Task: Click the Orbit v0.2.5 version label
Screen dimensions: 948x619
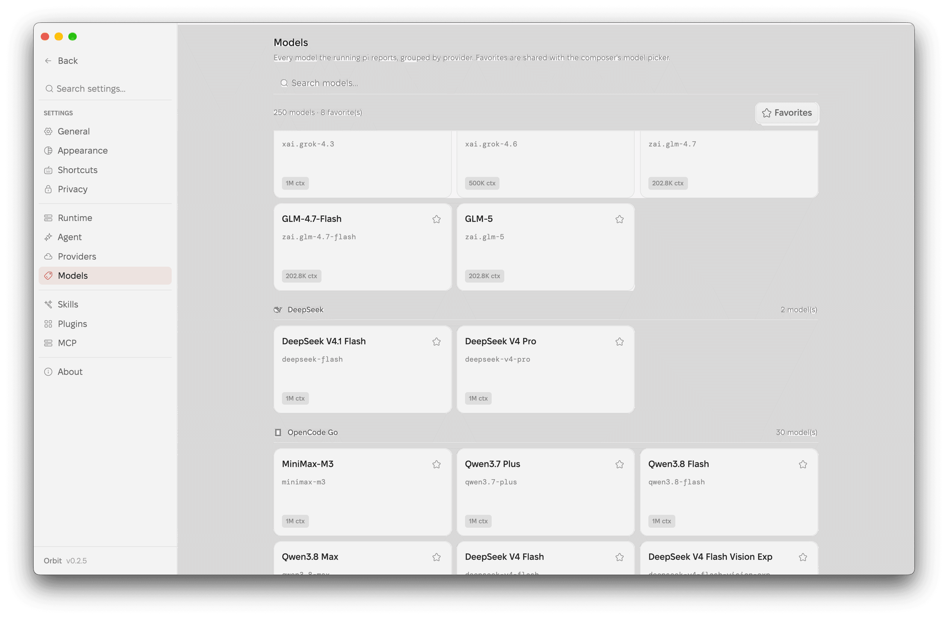Action: 65,561
